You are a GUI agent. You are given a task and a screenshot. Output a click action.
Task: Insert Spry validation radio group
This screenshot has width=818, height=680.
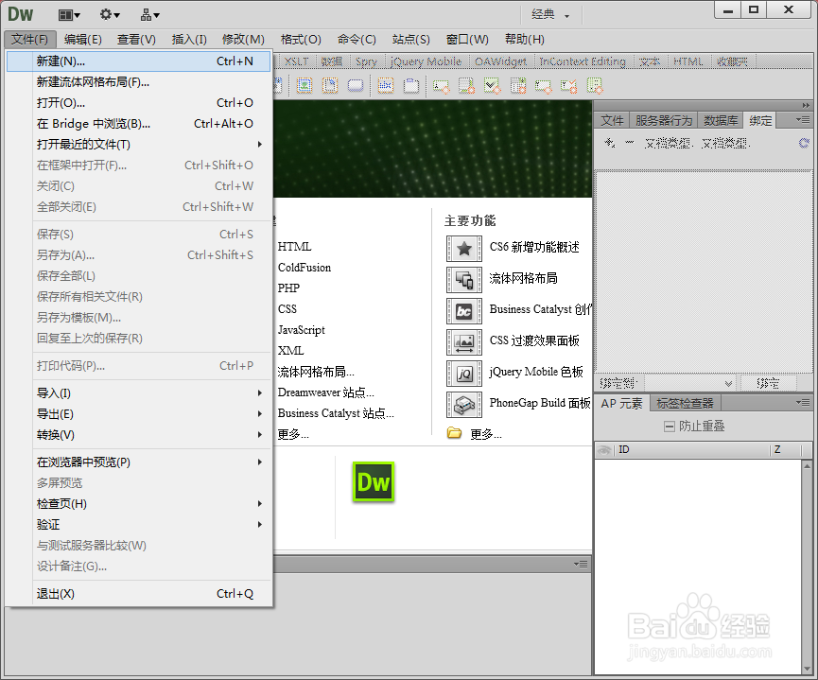[x=595, y=86]
